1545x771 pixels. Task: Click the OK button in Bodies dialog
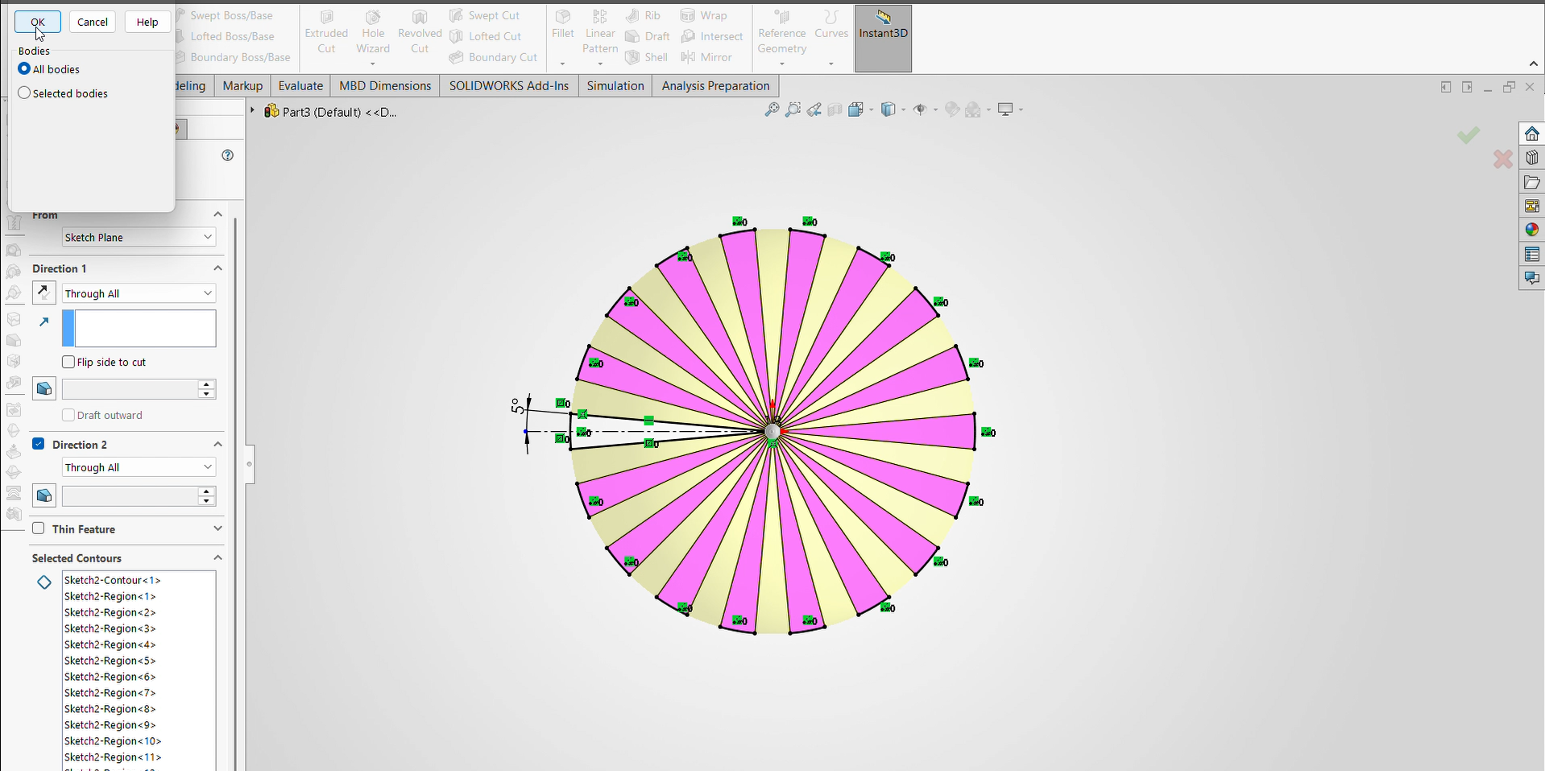tap(38, 22)
